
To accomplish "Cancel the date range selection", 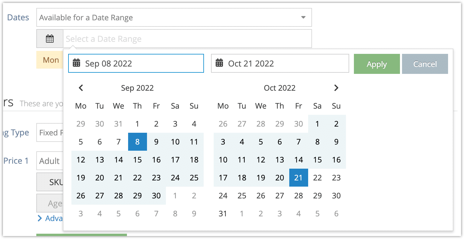I will click(425, 64).
